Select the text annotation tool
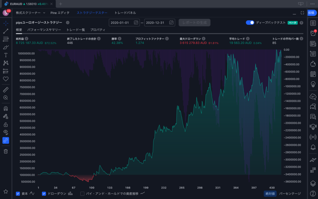Image resolution: width=318 pixels, height=199 pixels. 6,55
